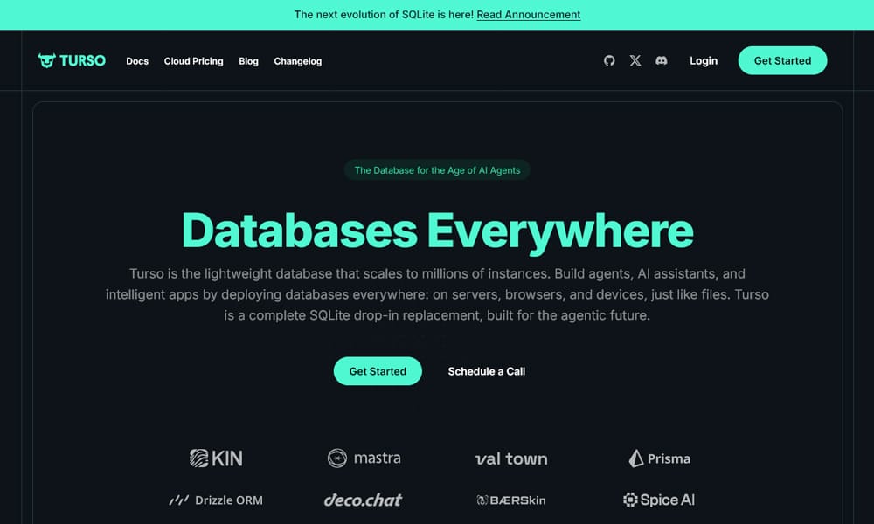Navigate to Cloud Pricing
Viewport: 874px width, 524px height.
(193, 61)
